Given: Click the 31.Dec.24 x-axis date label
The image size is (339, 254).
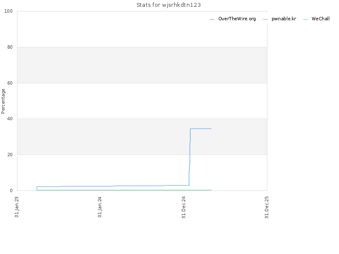Looking at the screenshot, I should click(x=183, y=207).
